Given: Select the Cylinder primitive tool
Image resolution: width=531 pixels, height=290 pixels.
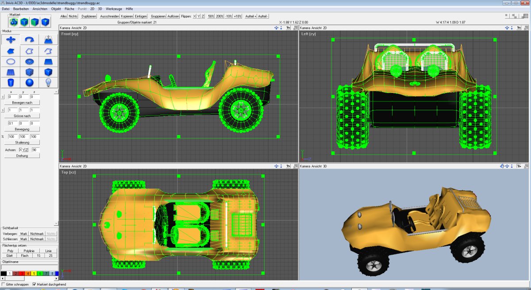Looking at the screenshot, I should click(x=11, y=83).
